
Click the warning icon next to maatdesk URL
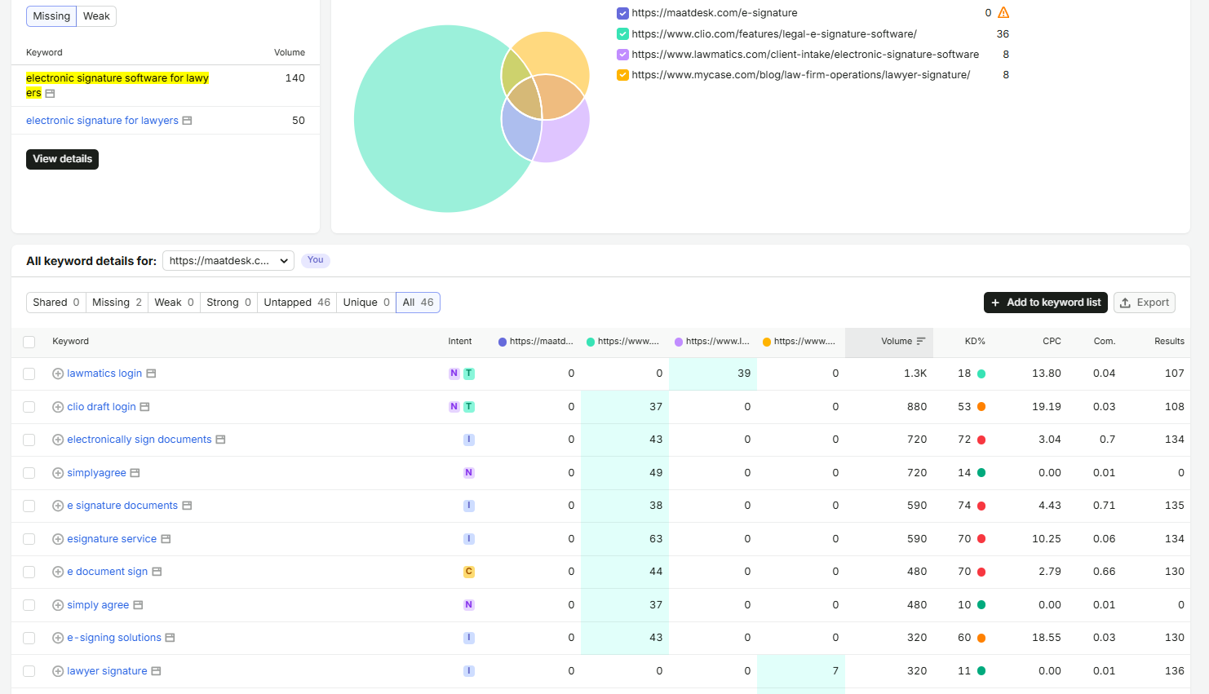click(1003, 12)
